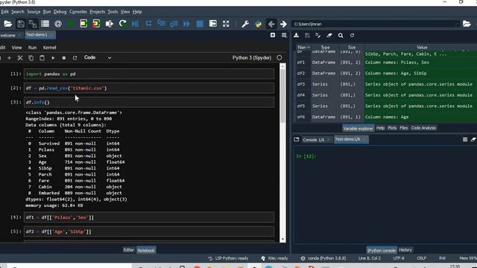The image size is (477, 268).
Task: Open the notebook Kernel menu
Action: pos(49,48)
